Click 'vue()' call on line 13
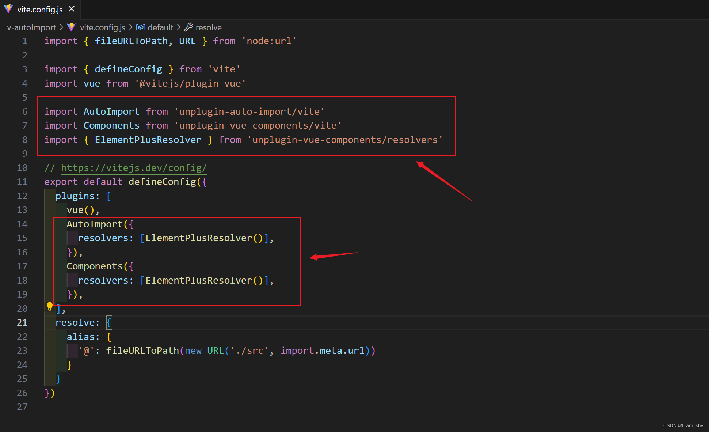This screenshot has width=709, height=432. [80, 210]
